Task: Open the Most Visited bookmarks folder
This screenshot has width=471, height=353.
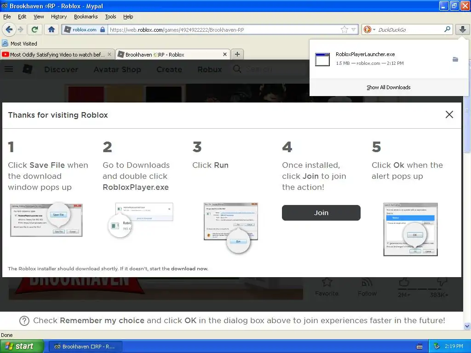Action: [20, 44]
